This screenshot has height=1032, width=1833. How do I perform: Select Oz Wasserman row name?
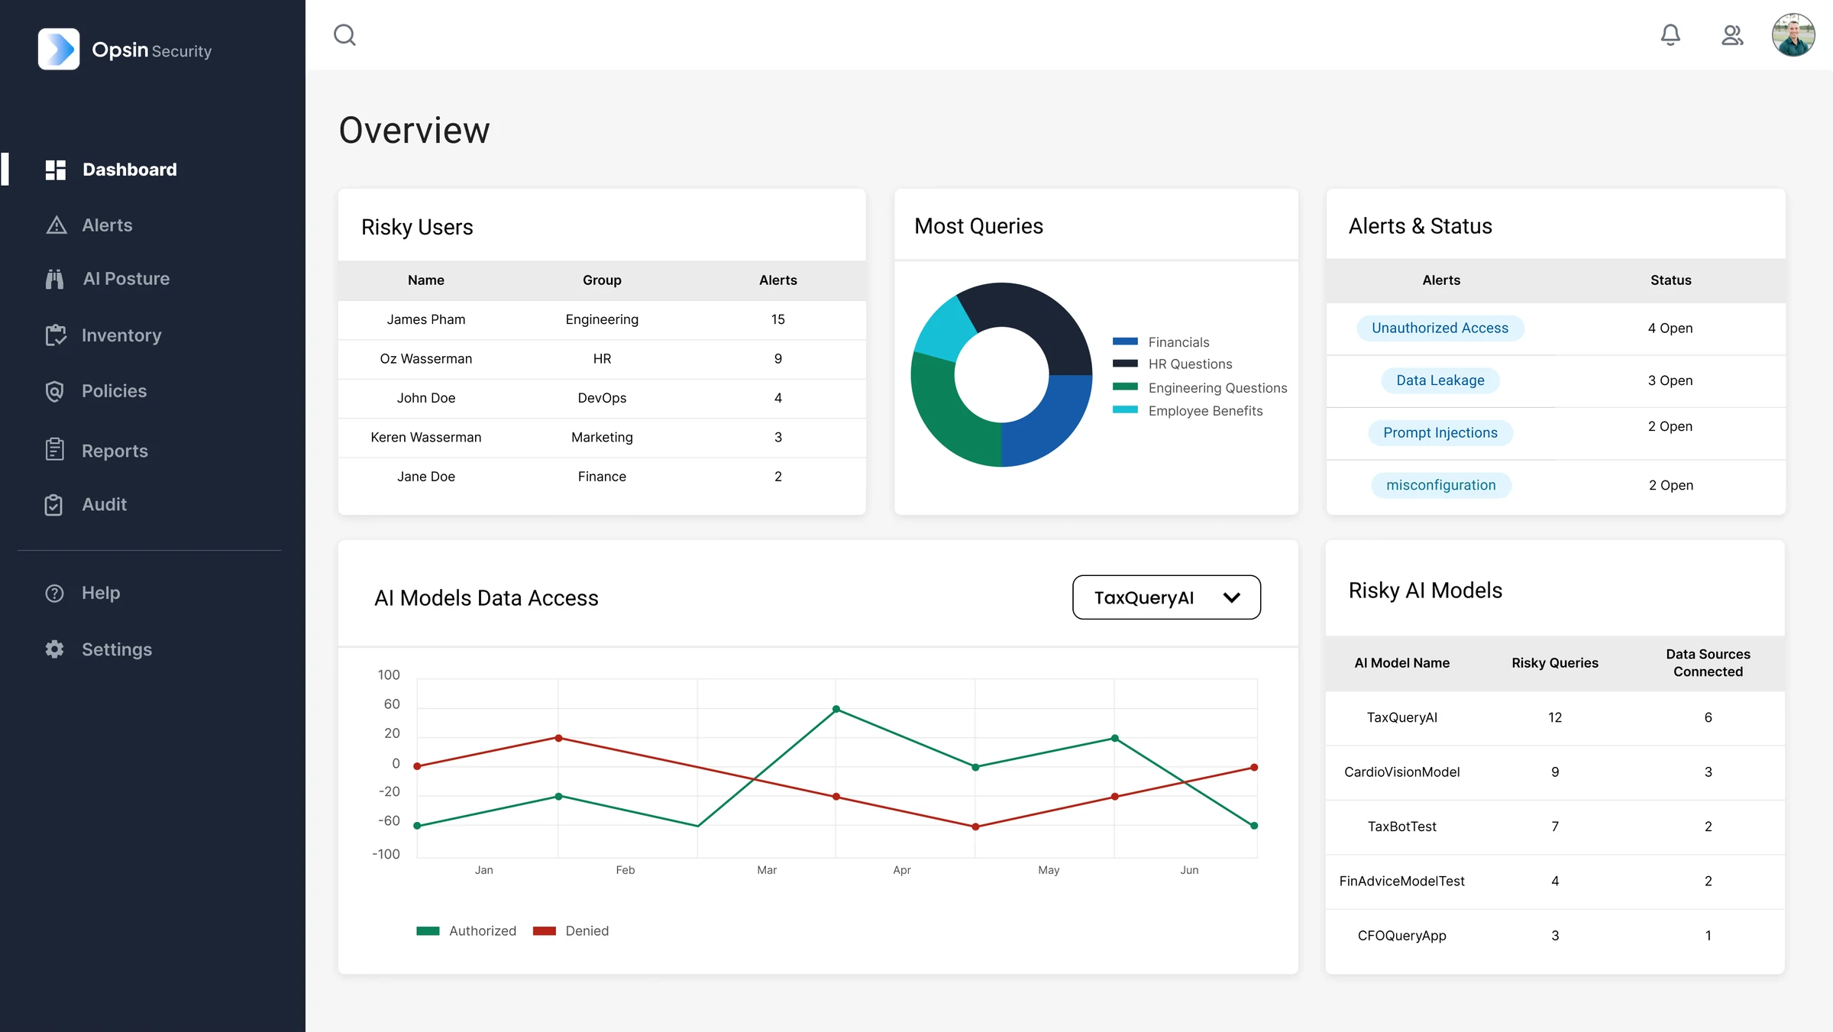(x=426, y=358)
